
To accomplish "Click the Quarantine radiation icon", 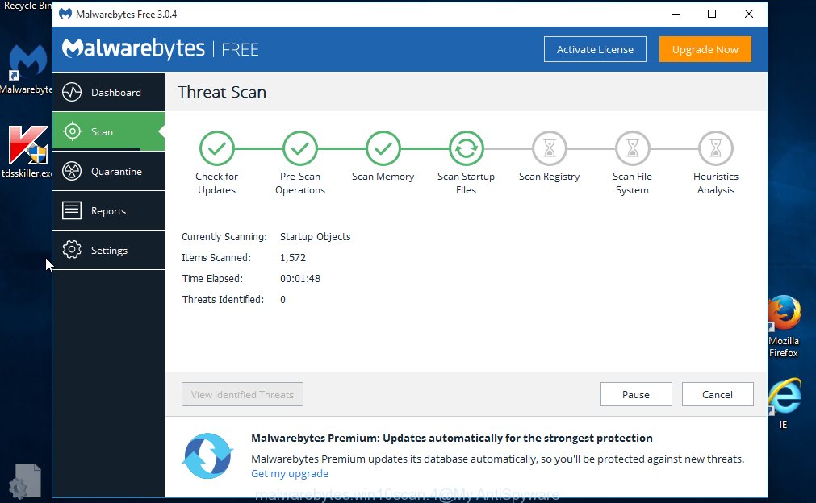I will pyautogui.click(x=72, y=171).
